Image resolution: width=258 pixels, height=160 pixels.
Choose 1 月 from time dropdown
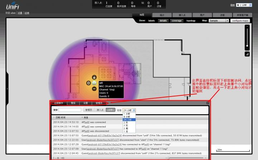click(x=129, y=132)
